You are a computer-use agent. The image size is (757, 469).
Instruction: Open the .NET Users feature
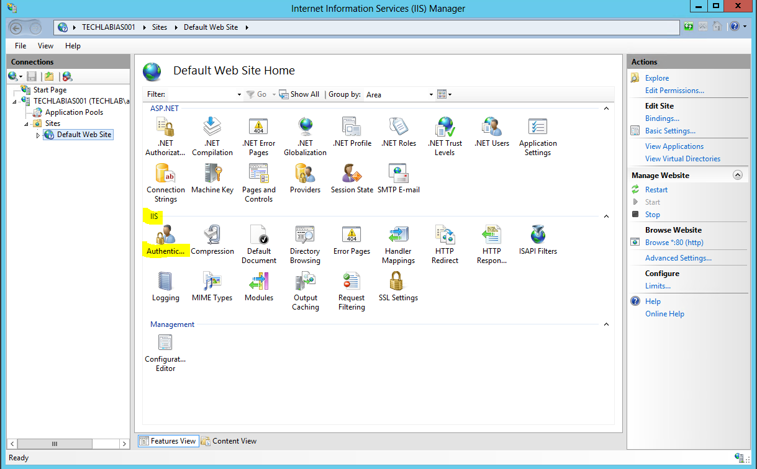[491, 132]
